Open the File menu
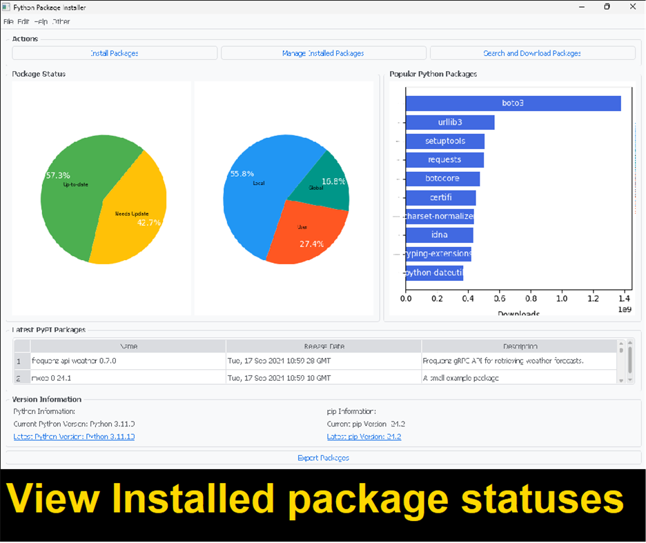646x543 pixels. 8,21
